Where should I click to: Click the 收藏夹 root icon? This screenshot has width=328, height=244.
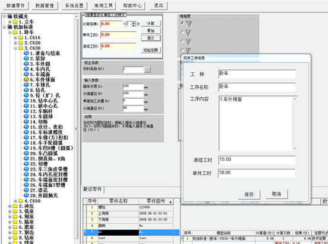[x=10, y=17]
